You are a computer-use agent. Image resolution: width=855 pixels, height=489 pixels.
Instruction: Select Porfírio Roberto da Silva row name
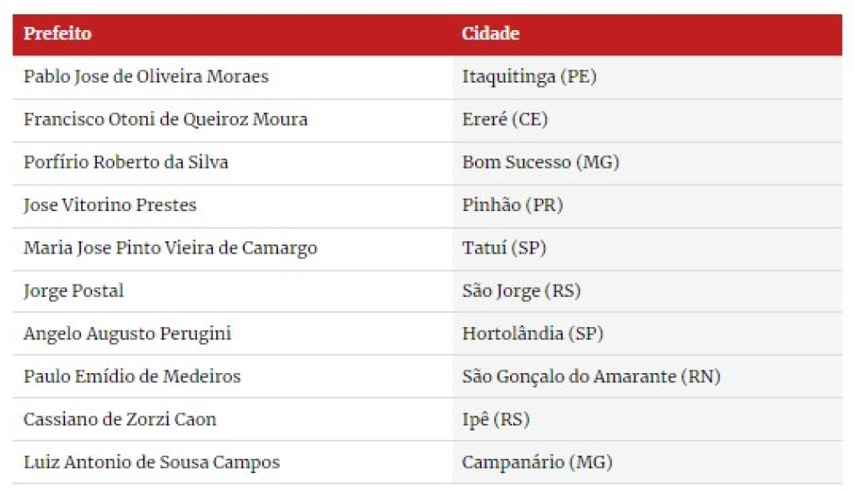(126, 162)
